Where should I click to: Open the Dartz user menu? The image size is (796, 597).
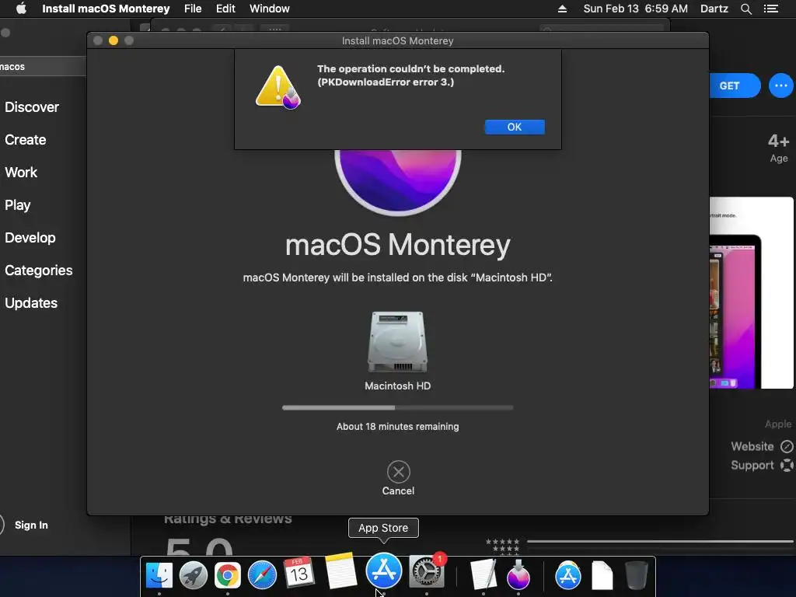[x=714, y=9]
